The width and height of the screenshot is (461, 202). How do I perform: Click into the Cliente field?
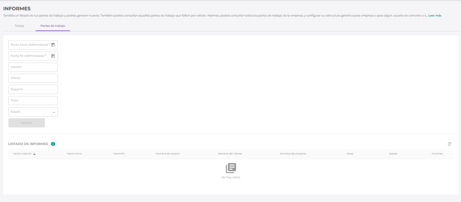(33, 78)
